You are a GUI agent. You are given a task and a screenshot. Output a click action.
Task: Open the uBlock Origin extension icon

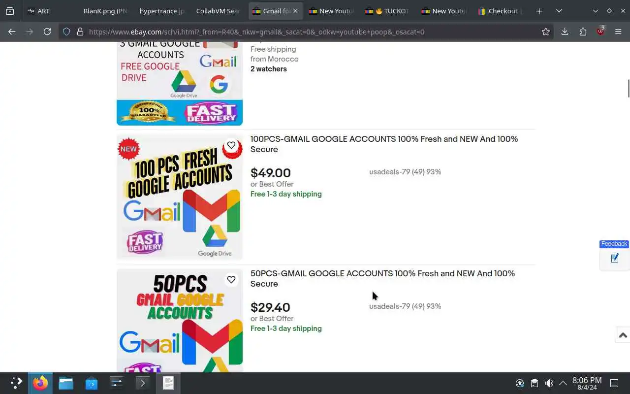[600, 31]
